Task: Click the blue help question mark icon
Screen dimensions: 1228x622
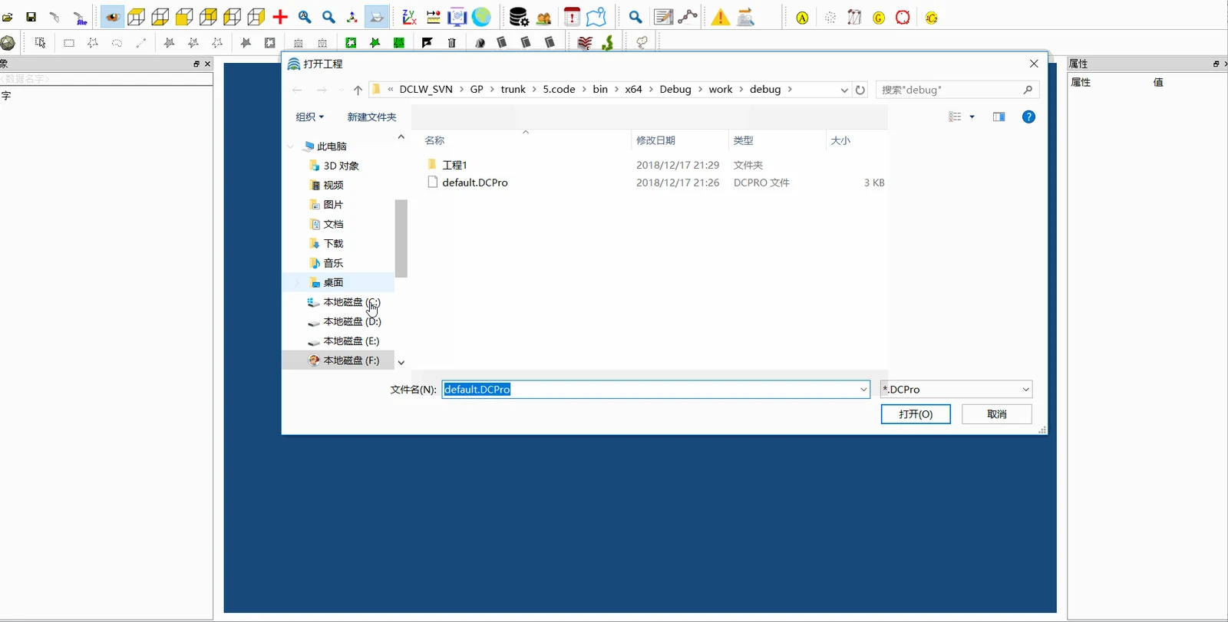Action: click(1028, 117)
